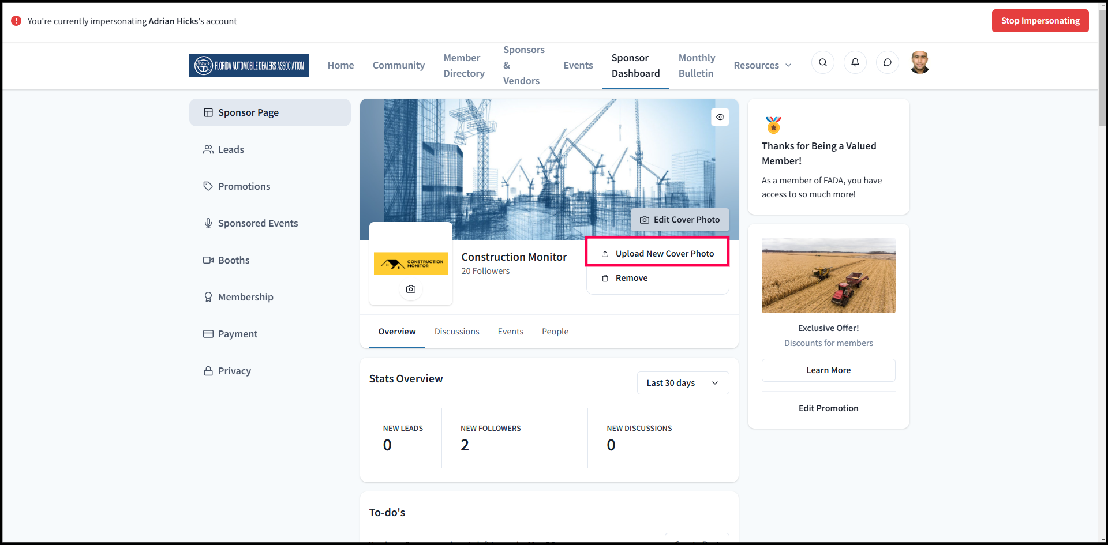1108x545 pixels.
Task: Switch to the People tab
Action: click(555, 332)
